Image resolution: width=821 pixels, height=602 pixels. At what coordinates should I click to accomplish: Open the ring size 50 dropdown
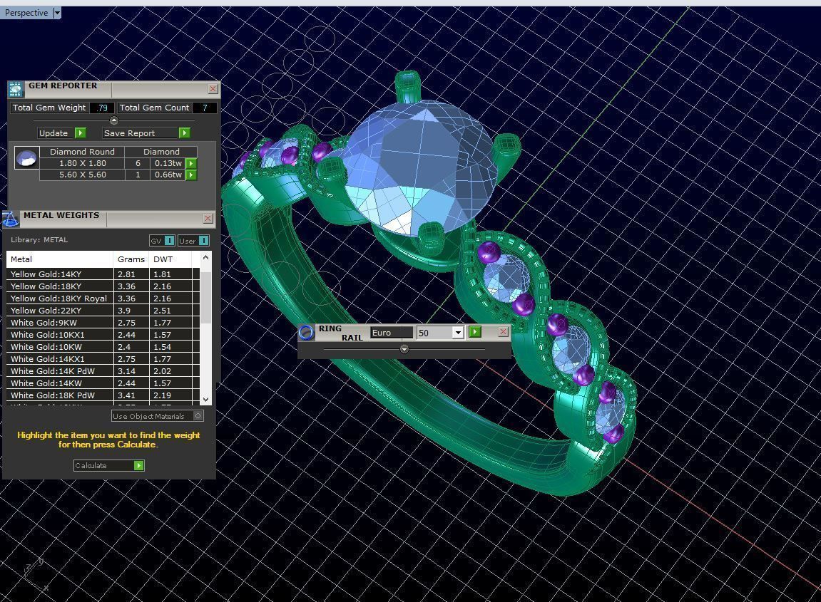coord(458,333)
